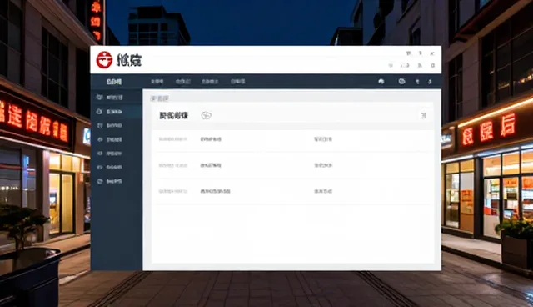
Task: Click the dark value text in the third table row
Action: coord(215,191)
